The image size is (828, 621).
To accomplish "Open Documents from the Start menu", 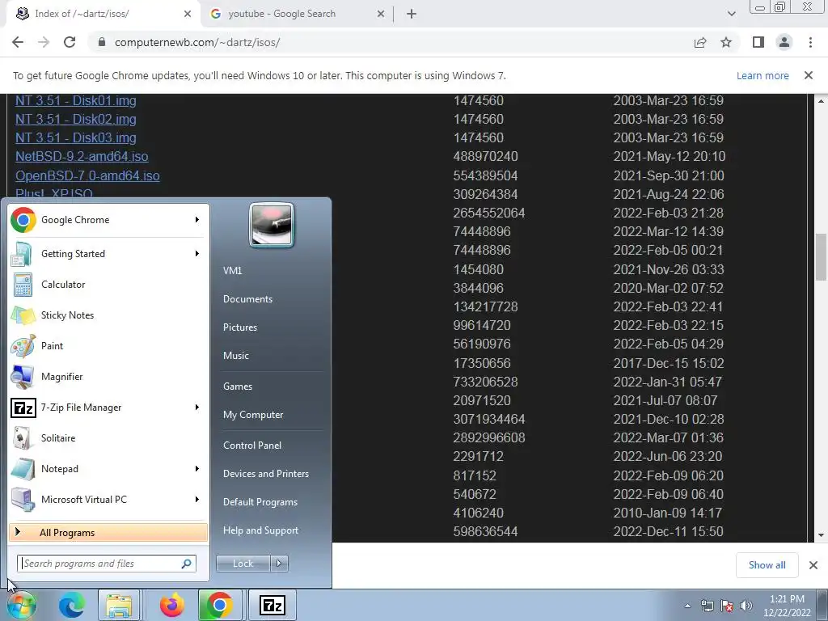I will [x=247, y=299].
